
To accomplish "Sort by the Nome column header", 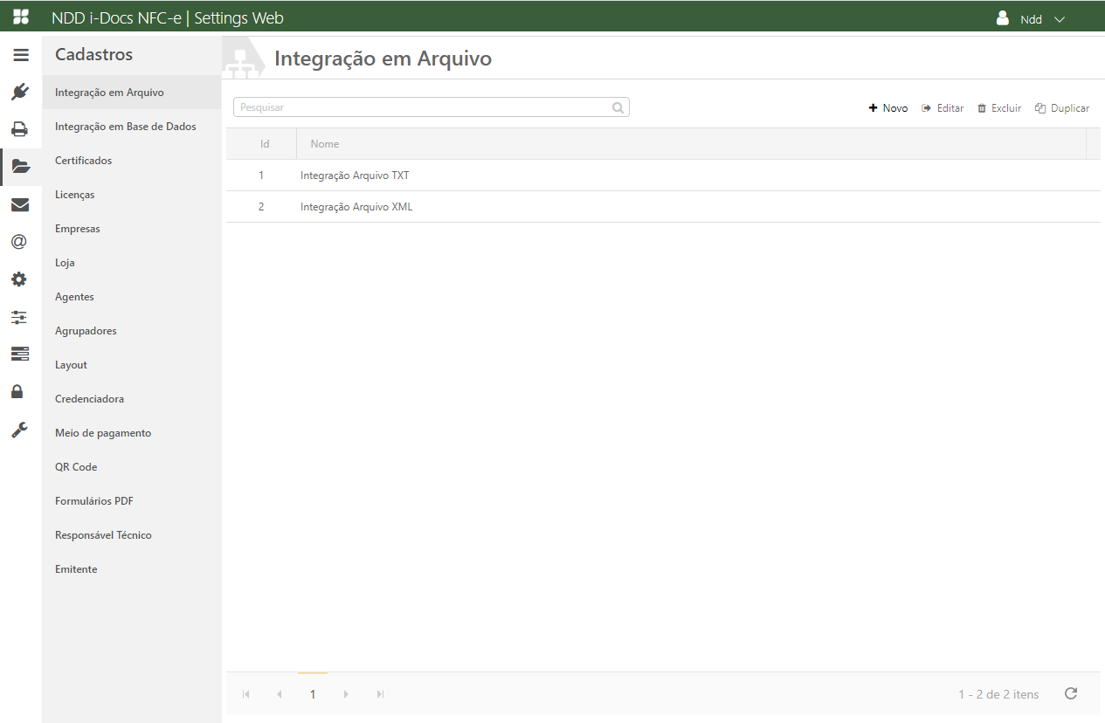I will 325,144.
